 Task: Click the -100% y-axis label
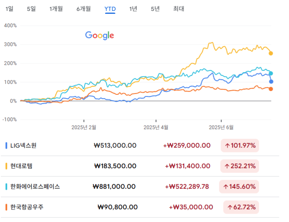pos(9,120)
